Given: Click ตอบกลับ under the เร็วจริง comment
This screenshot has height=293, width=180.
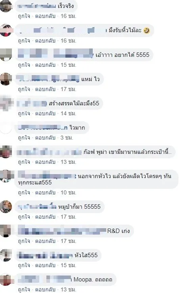Looking at the screenshot, I should pyautogui.click(x=45, y=16).
